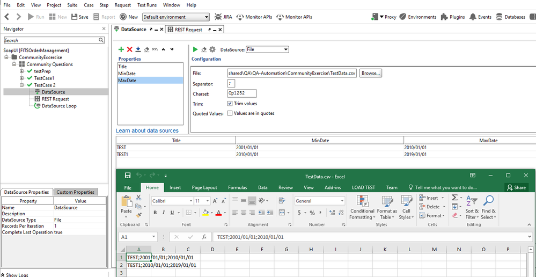Click the Excel font color swatch
536x277 pixels.
point(218,213)
